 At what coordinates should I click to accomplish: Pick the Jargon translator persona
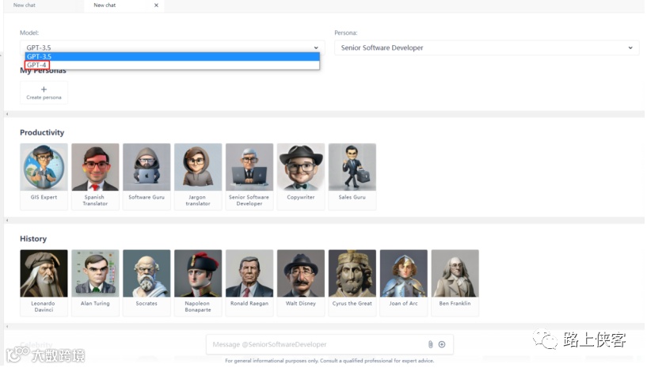[x=198, y=176]
